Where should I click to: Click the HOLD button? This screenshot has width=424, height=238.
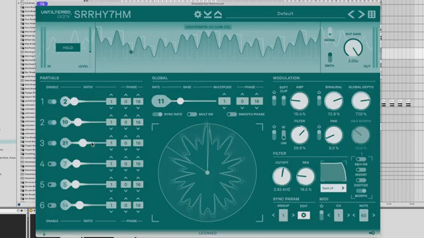(68, 48)
